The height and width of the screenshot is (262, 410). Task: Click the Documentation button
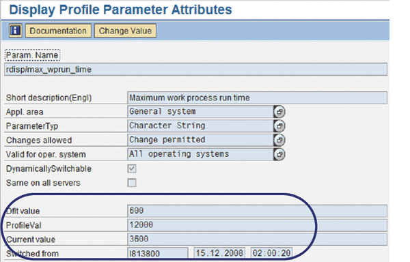point(58,31)
